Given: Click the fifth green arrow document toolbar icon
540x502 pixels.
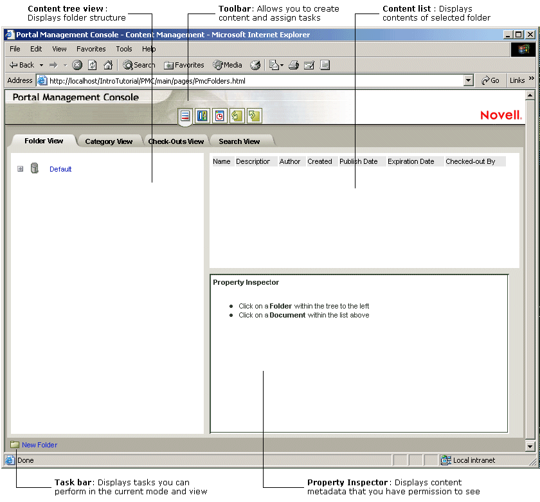Looking at the screenshot, I should [254, 116].
